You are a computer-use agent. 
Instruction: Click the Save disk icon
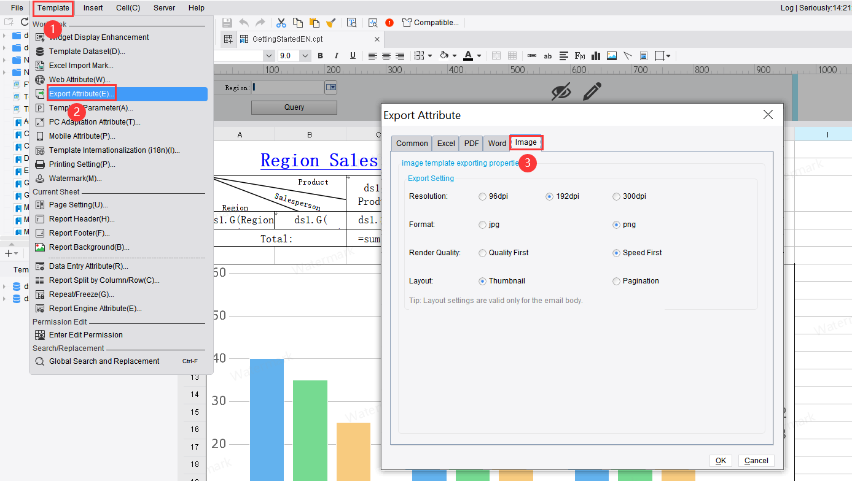point(227,23)
